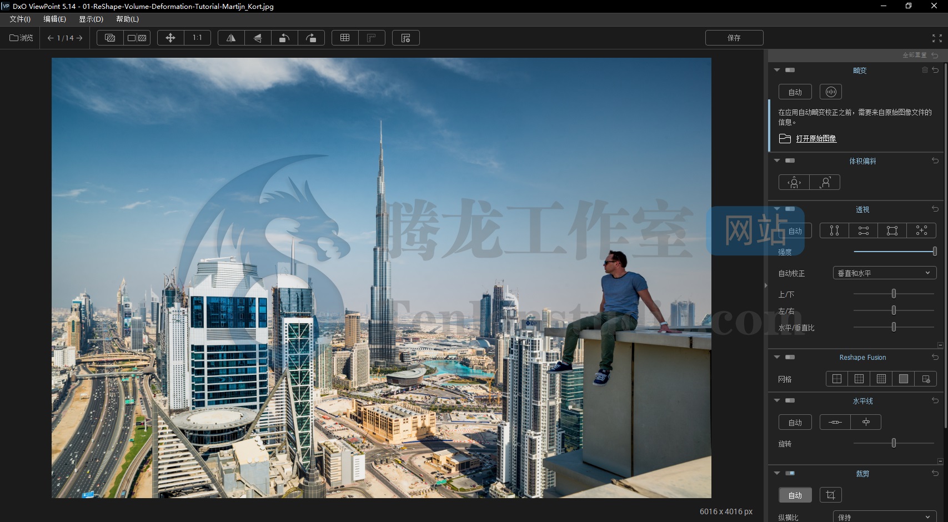948x522 pixels.
Task: Choose 8-point perspective tool
Action: click(x=921, y=230)
